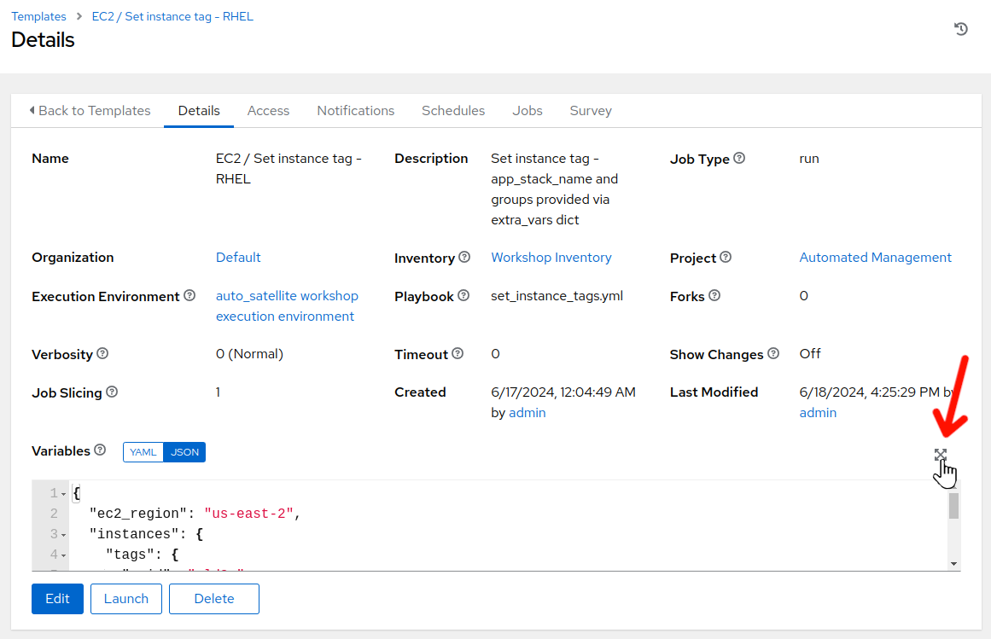991x639 pixels.
Task: Open the Notifications tab
Action: pos(355,111)
